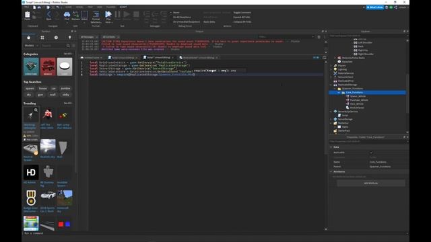Select ReplicatedFirst in Explorer
The image size is (431, 242).
pyautogui.click(x=345, y=81)
